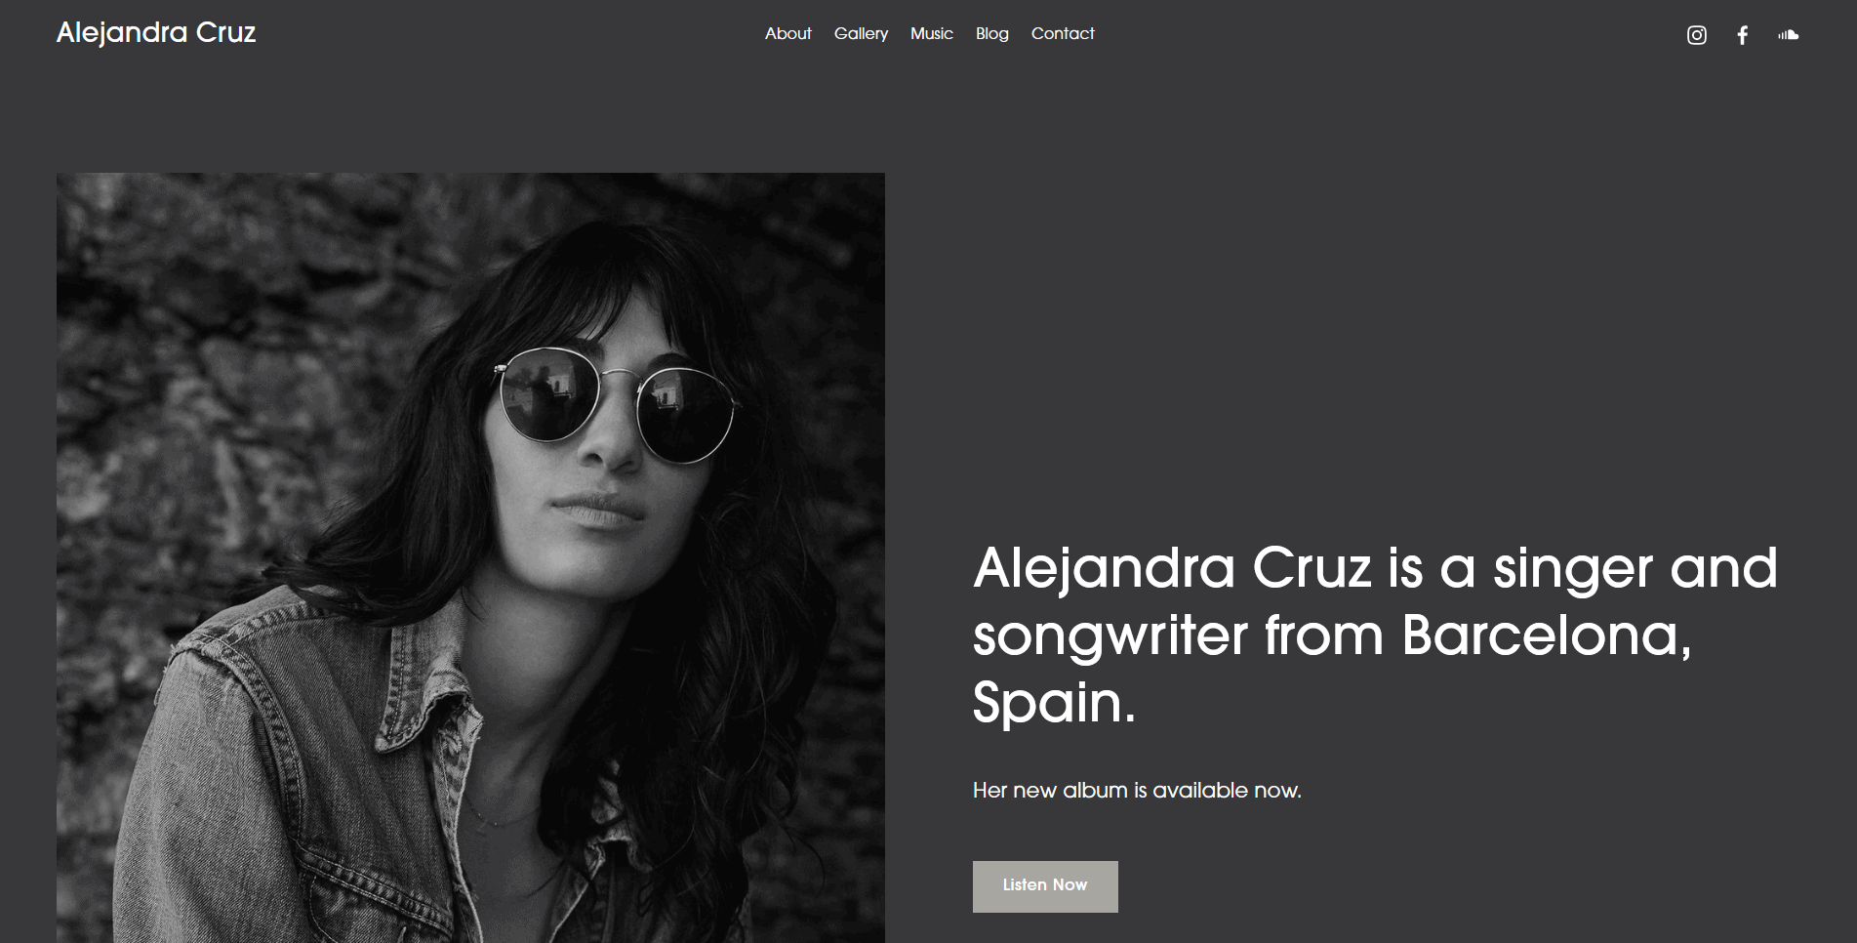Click the Alejandra Cruz site title
Viewport: 1857px width, 943px height.
pos(156,32)
